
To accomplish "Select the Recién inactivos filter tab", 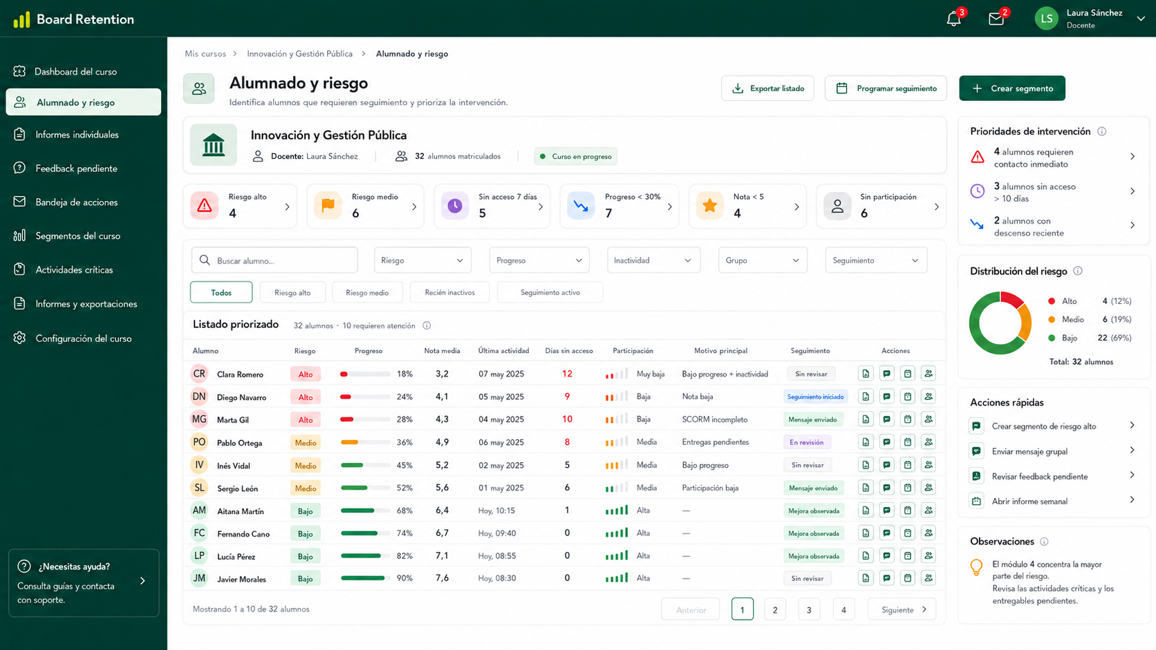I will tap(450, 292).
